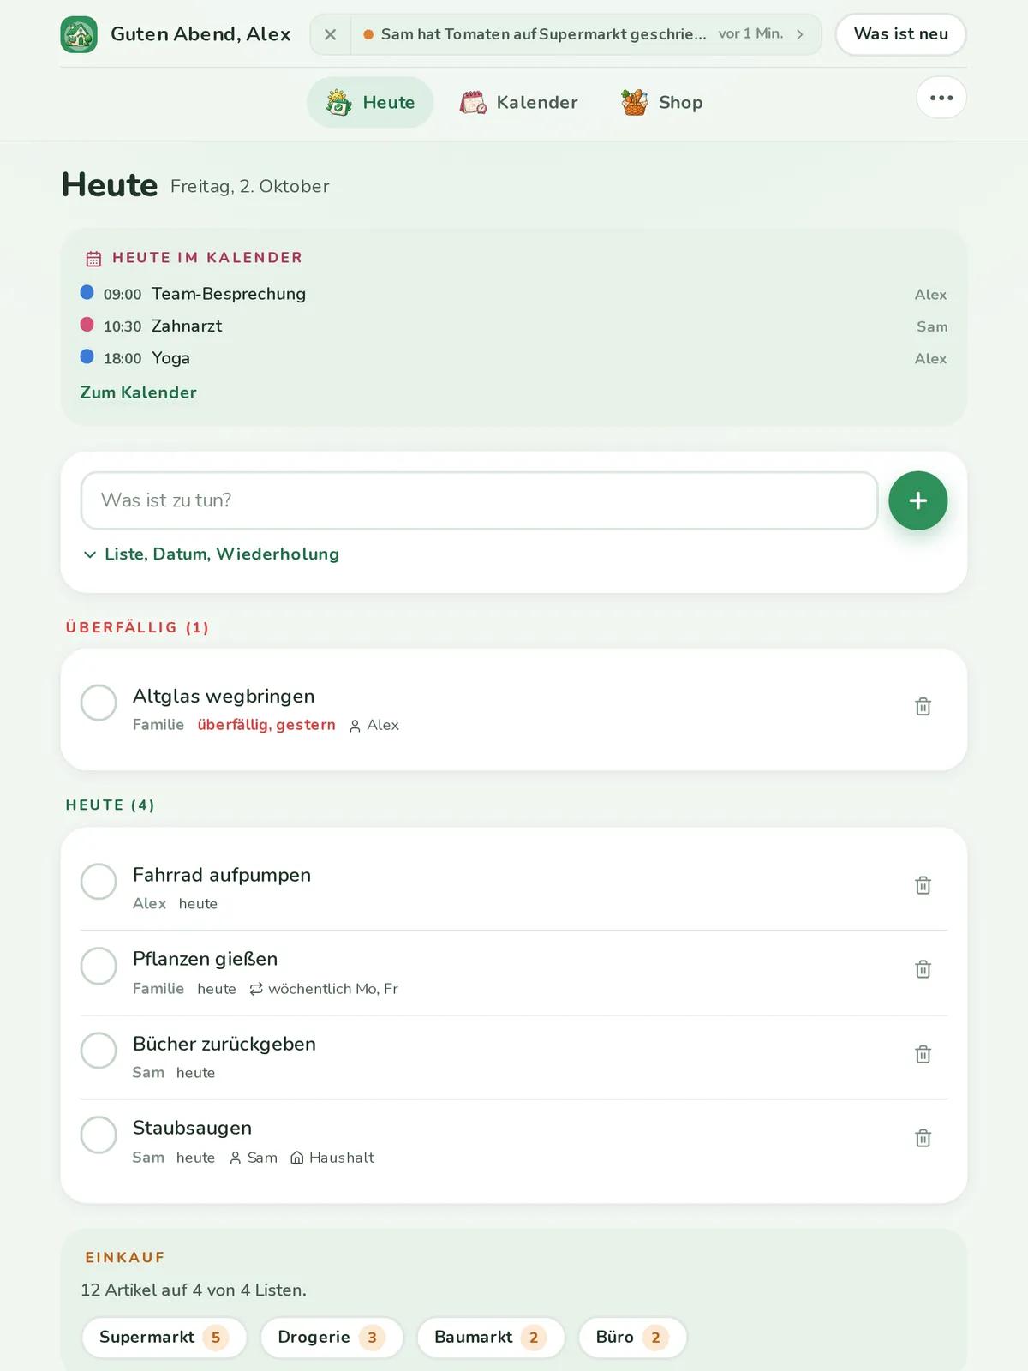
Task: Click the Fahrrad aufpumpen task title
Action: tap(222, 875)
